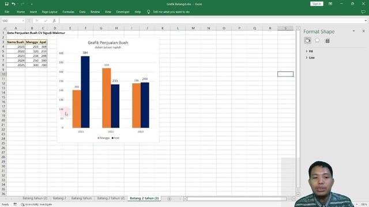
Task: Open the Name Box dropdown arrow
Action: (x=23, y=21)
